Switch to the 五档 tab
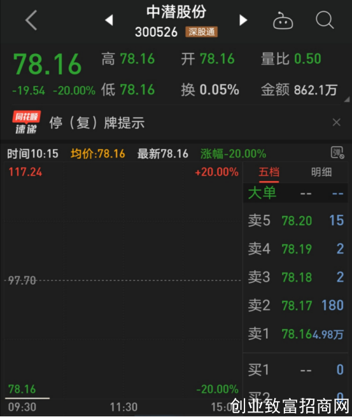Viewport: 352px width, 417px height. coord(269,172)
